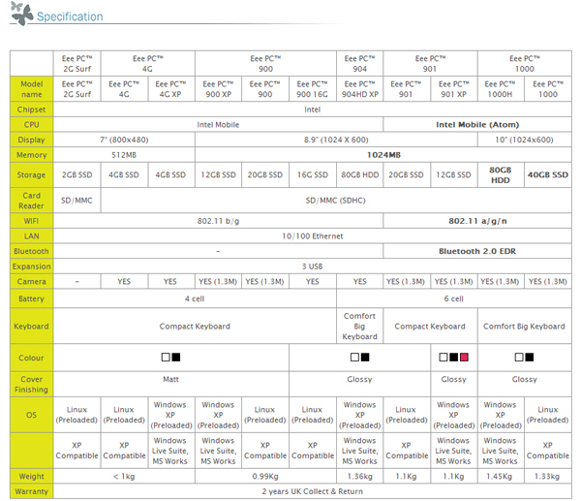Click the OS row header
581x501 pixels.
pos(32,415)
